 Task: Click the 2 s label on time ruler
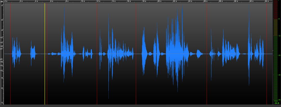point(21,1)
